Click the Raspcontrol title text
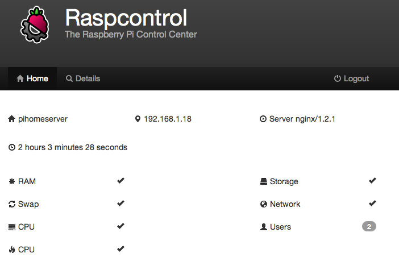399x278 pixels. [x=126, y=18]
